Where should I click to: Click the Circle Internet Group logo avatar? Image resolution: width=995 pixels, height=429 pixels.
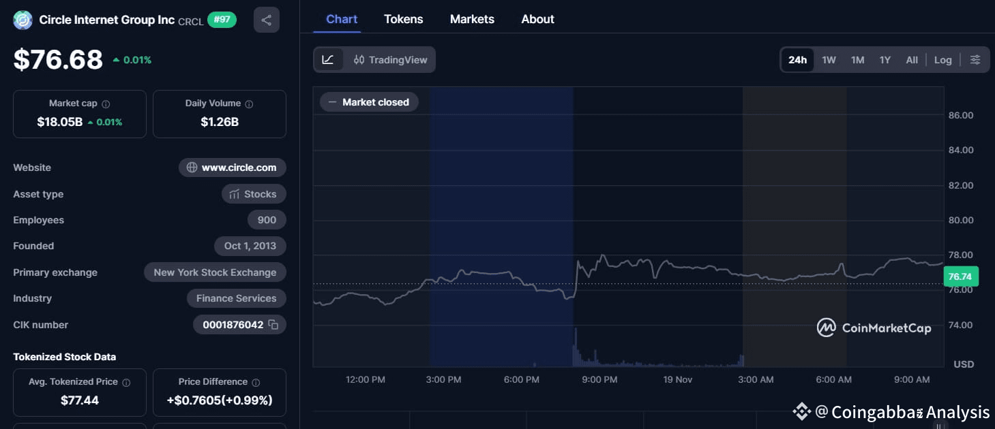(23, 19)
